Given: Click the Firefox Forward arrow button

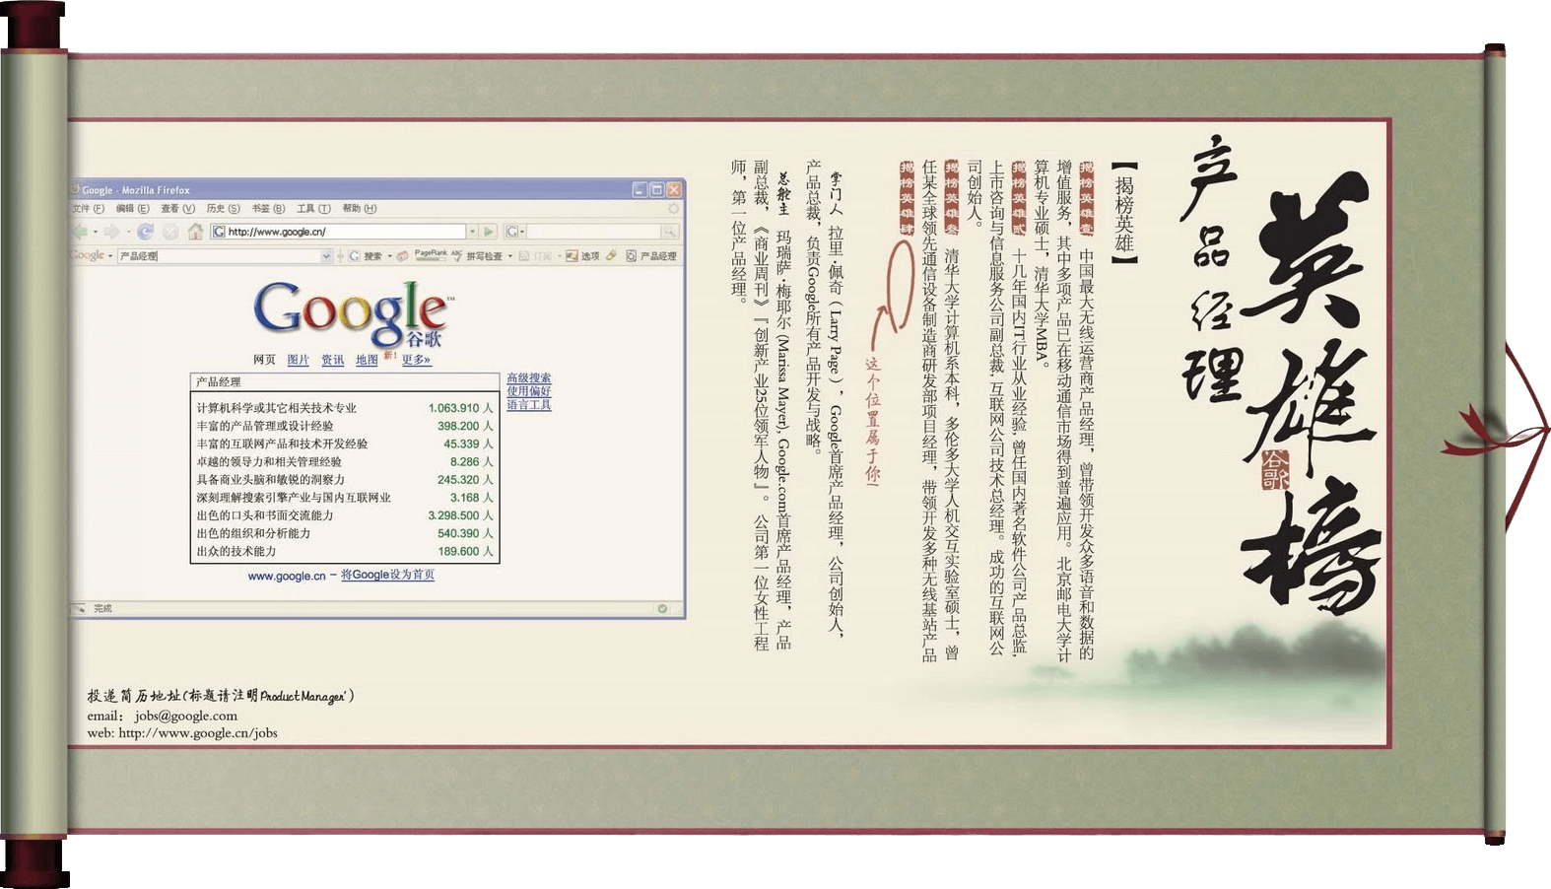Looking at the screenshot, I should 111,232.
